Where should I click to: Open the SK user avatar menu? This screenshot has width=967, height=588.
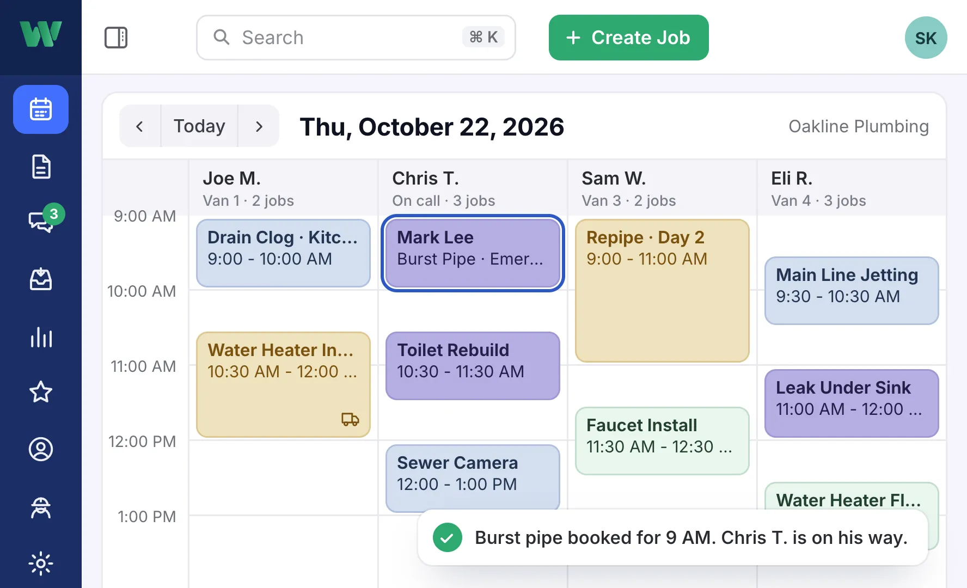coord(926,38)
